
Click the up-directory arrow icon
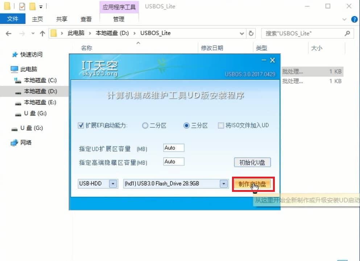click(42, 33)
